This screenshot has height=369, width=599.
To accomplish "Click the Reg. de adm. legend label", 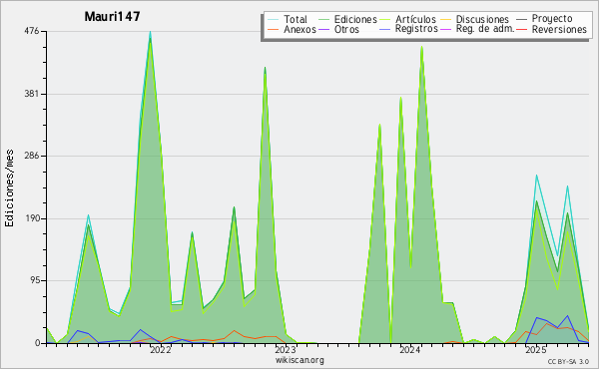I will click(x=485, y=29).
